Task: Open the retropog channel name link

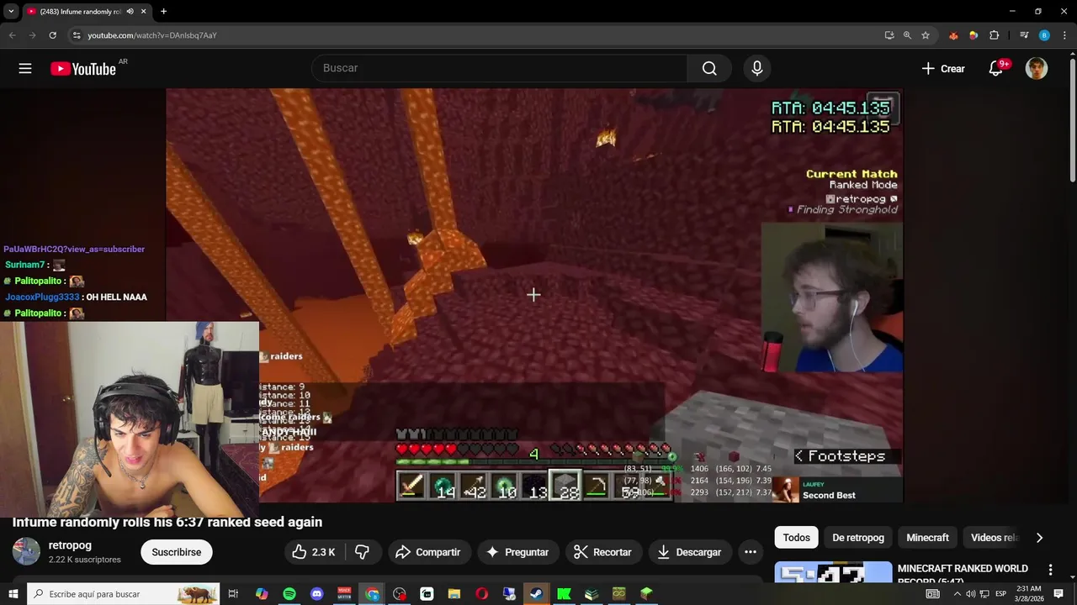Action: pos(70,545)
